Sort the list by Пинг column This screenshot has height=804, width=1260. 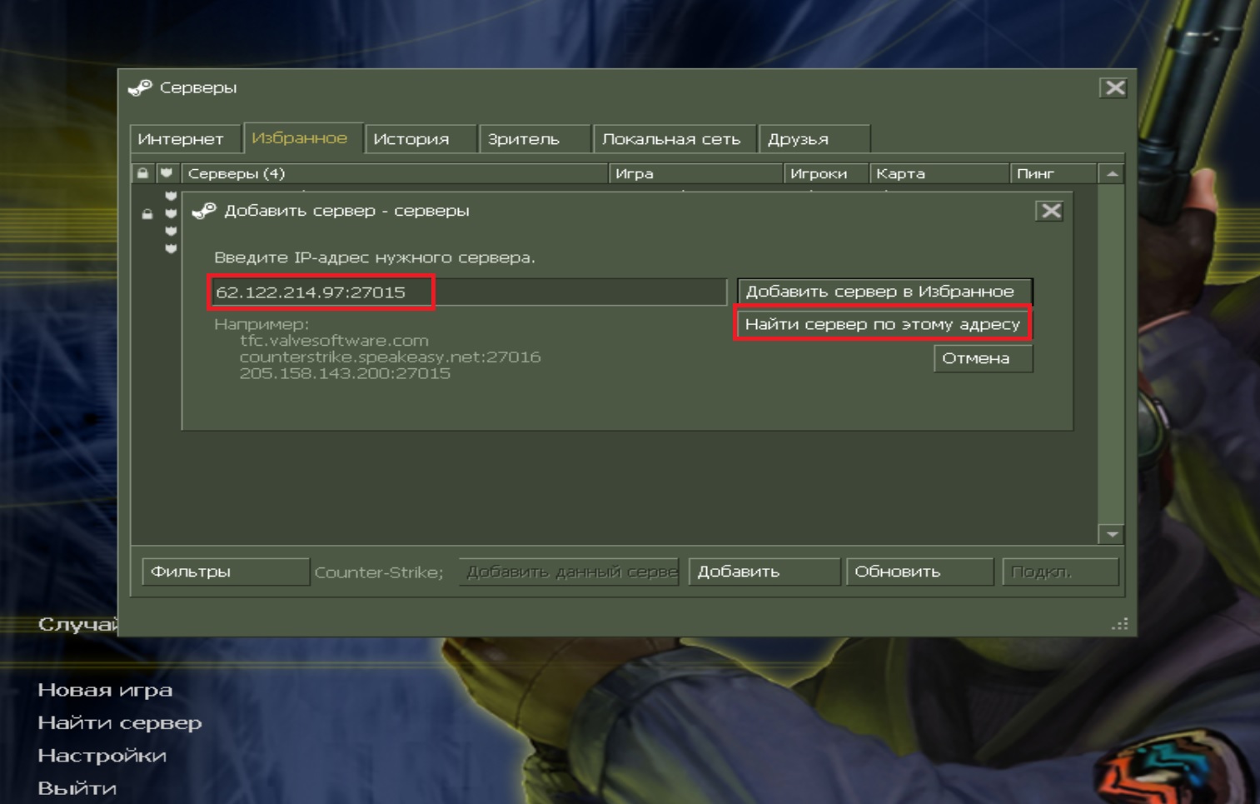click(x=1053, y=173)
